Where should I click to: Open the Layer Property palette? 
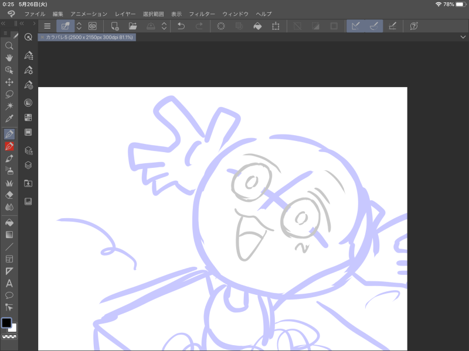28,150
